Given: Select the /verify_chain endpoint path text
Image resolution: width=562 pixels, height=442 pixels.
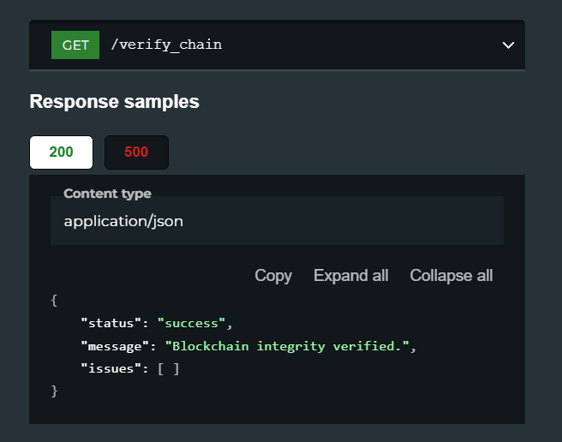Looking at the screenshot, I should click(x=166, y=45).
